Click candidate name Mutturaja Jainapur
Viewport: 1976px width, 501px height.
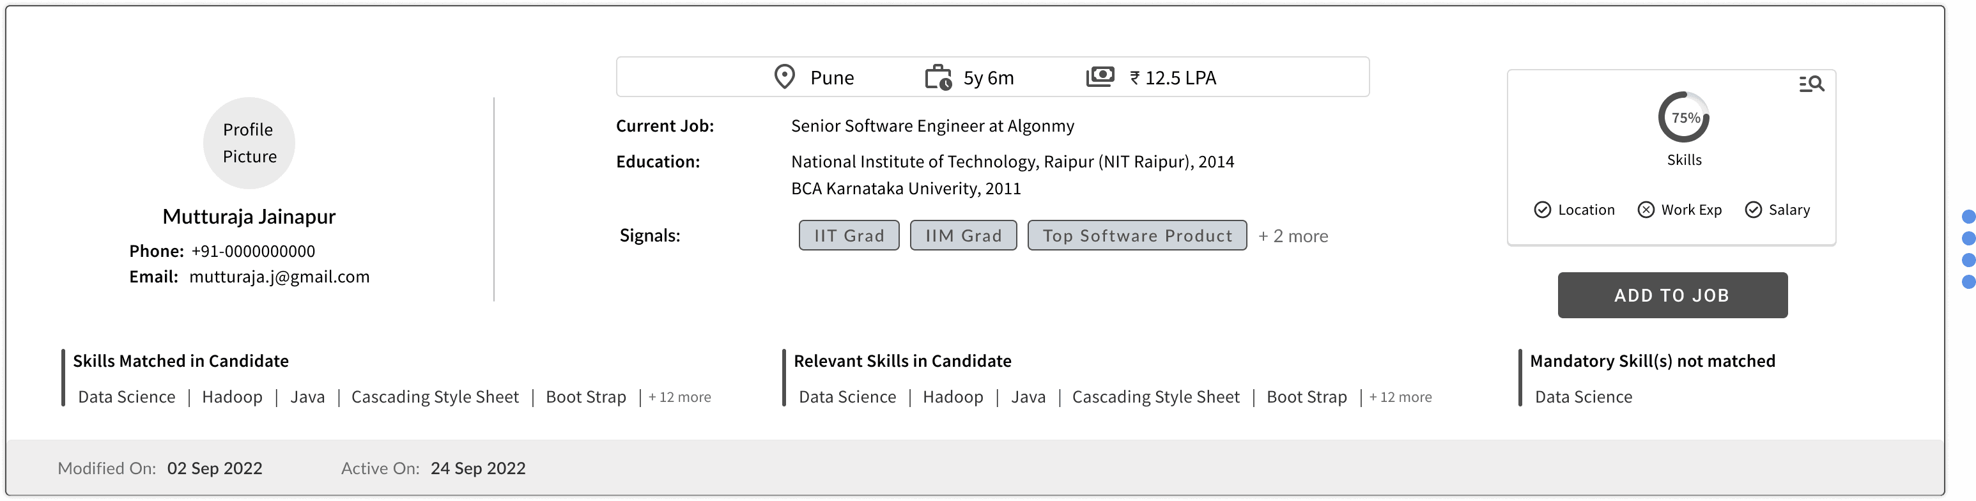click(x=249, y=217)
